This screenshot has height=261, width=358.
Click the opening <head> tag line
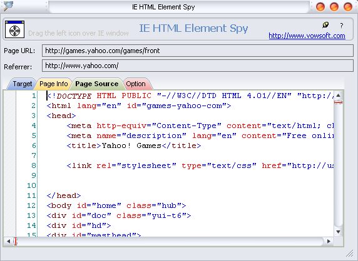point(61,116)
